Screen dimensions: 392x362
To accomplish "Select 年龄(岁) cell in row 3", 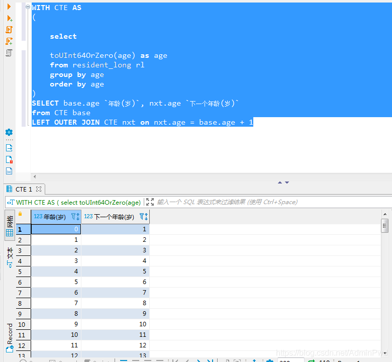I will tap(56, 250).
